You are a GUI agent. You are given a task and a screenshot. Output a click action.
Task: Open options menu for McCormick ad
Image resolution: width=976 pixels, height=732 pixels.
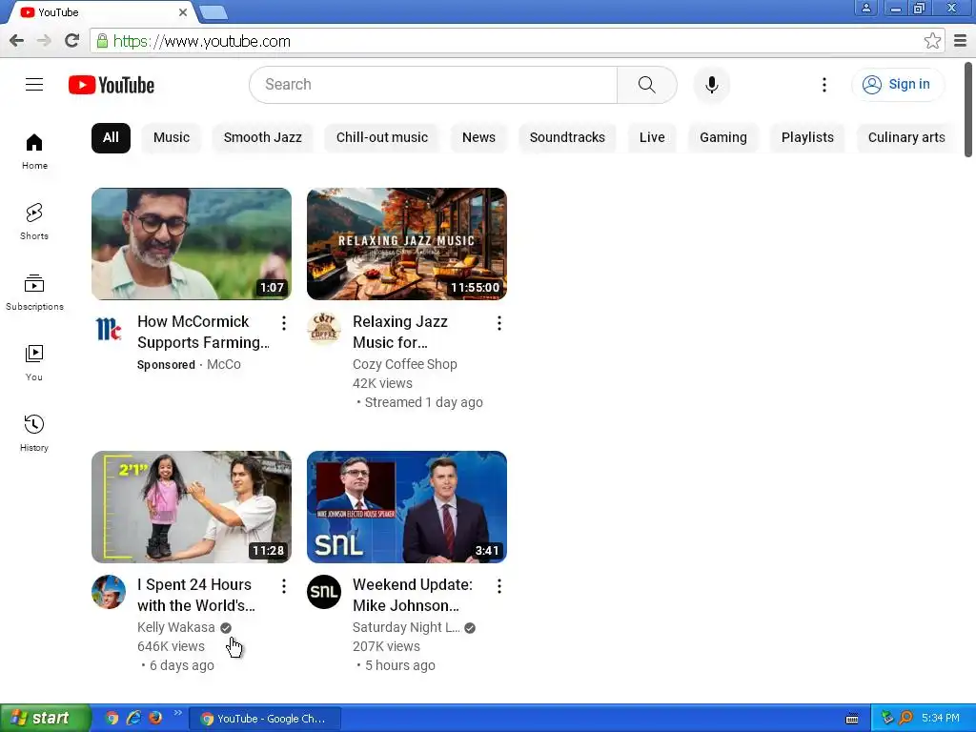point(284,323)
